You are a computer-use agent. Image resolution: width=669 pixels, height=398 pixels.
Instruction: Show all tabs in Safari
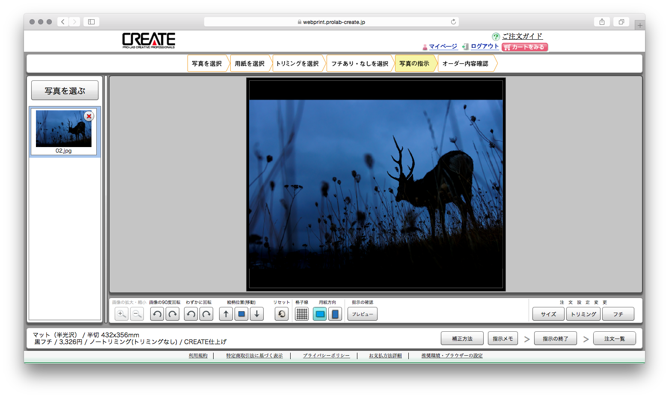pos(621,22)
